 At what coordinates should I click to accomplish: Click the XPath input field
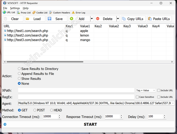point(76,90)
